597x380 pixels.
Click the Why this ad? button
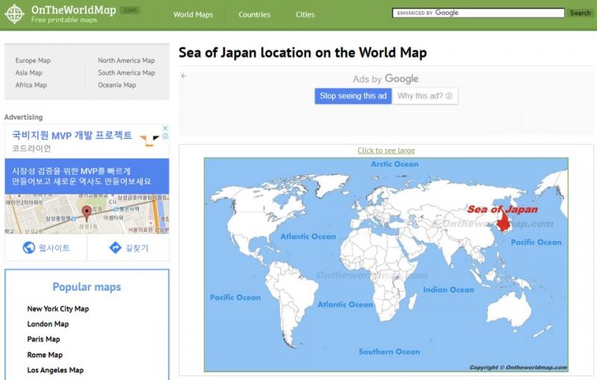[x=425, y=96]
